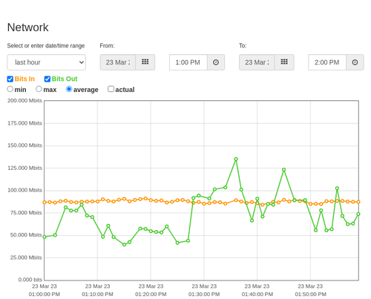Open the To date calendar picker icon
The width and height of the screenshot is (371, 299).
point(284,62)
